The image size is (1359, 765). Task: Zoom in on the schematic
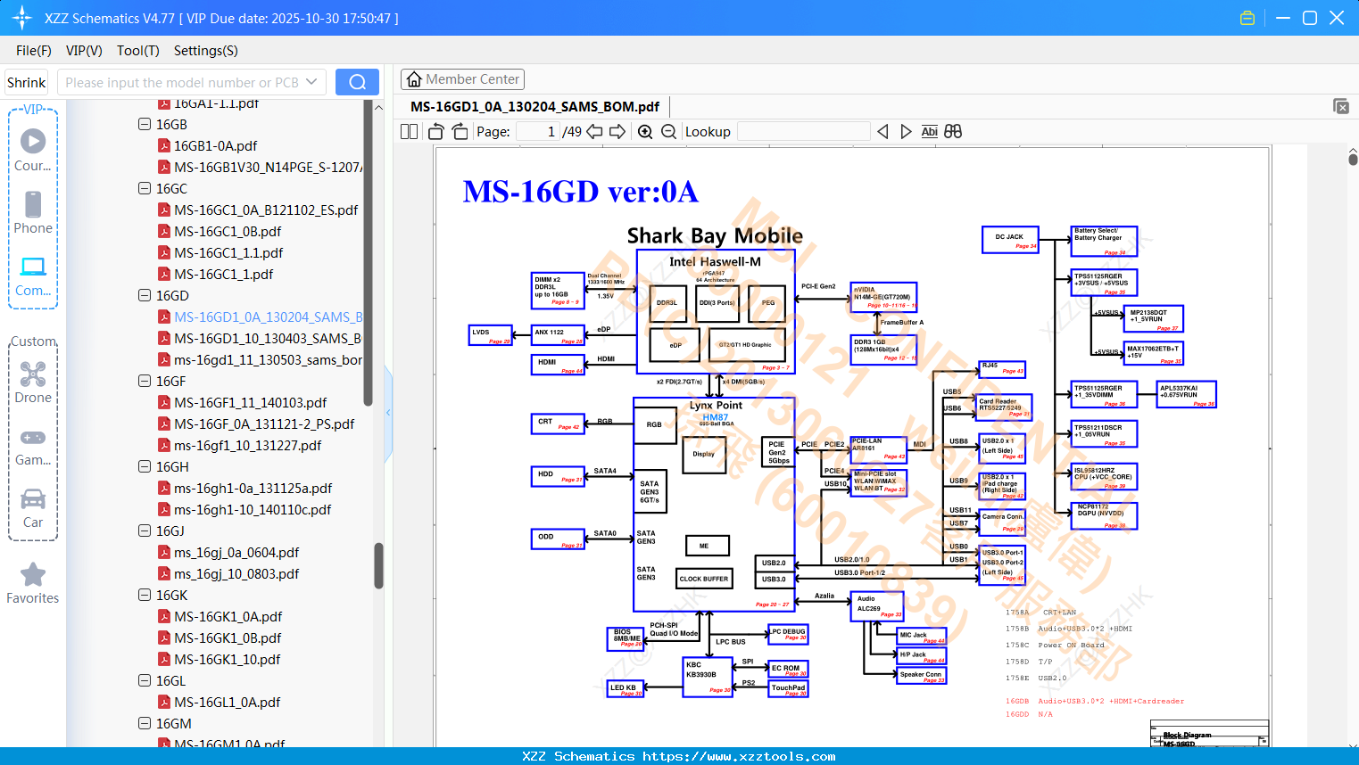pyautogui.click(x=645, y=132)
